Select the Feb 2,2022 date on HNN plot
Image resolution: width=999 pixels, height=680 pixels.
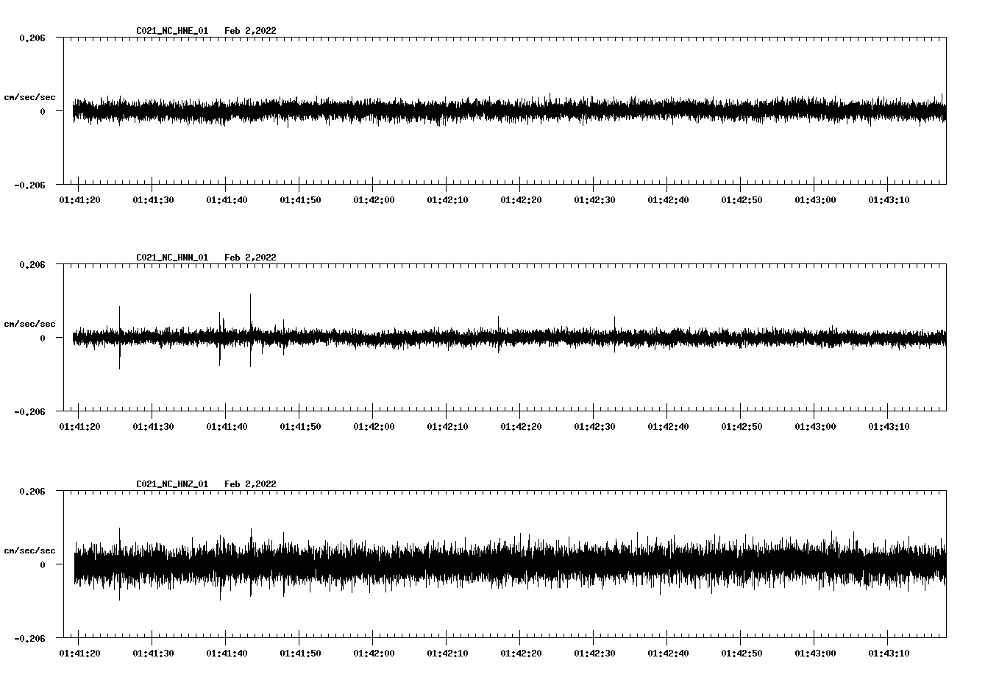point(250,258)
